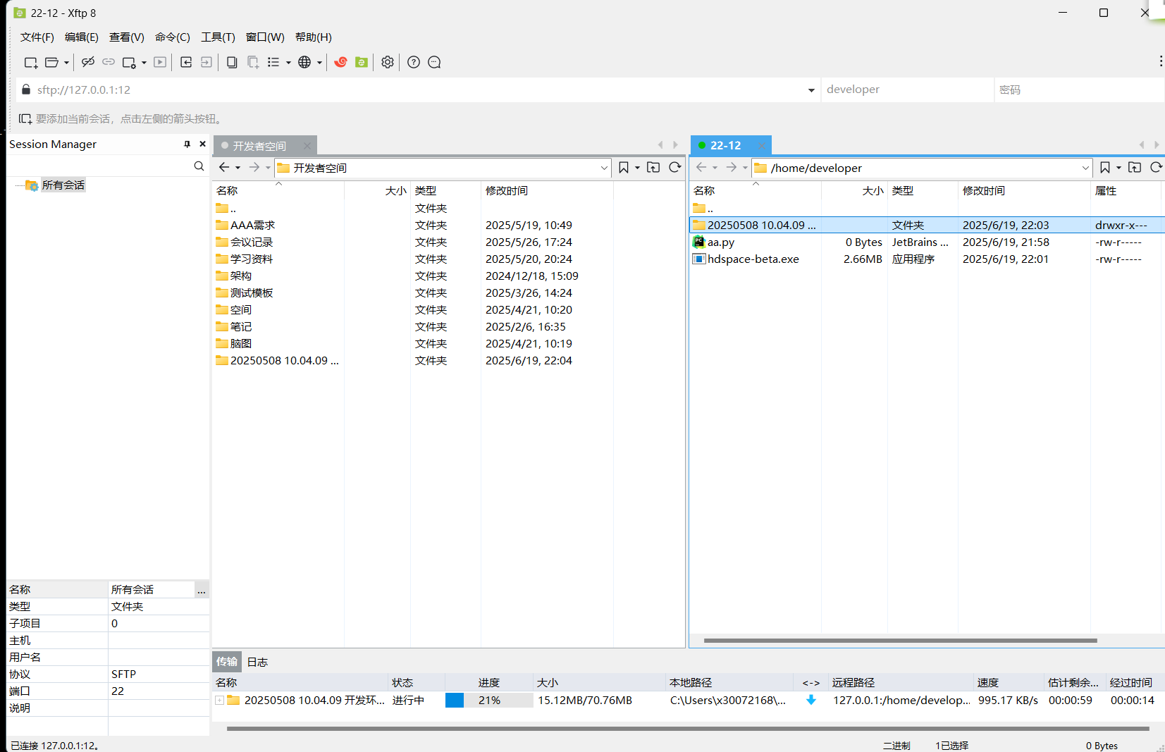This screenshot has width=1165, height=752.
Task: Click the ellipsis button beside 所有会话 name
Action: [x=202, y=589]
